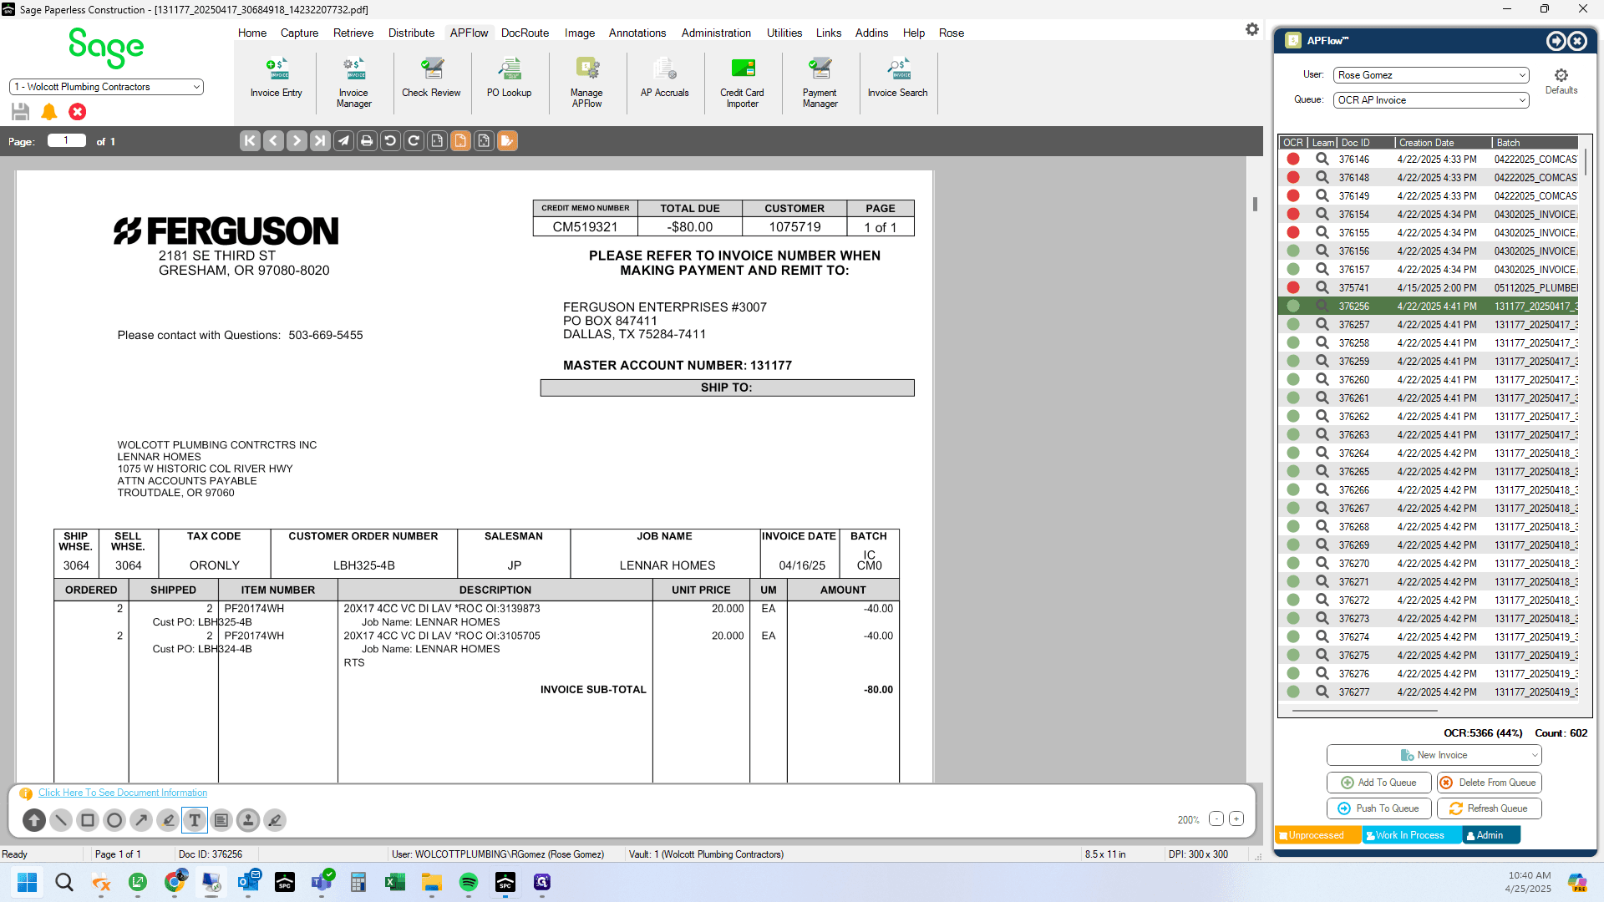Screen dimensions: 1604x902
Task: Go to first page in viewer toolbar
Action: tap(250, 141)
